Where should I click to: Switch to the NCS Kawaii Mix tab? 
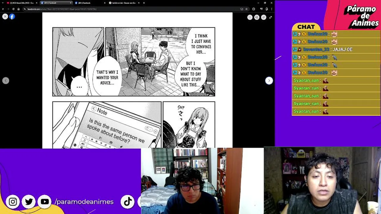(x=21, y=3)
